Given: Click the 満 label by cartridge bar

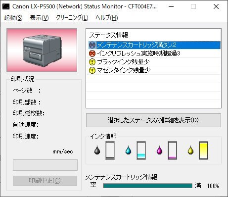Looking at the screenshot, I should (198, 186).
